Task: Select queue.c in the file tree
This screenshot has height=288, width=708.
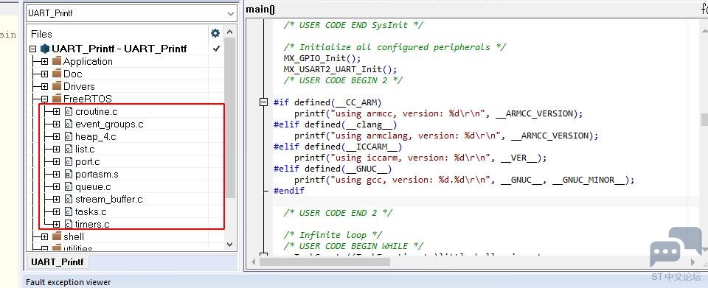Action: coord(93,186)
